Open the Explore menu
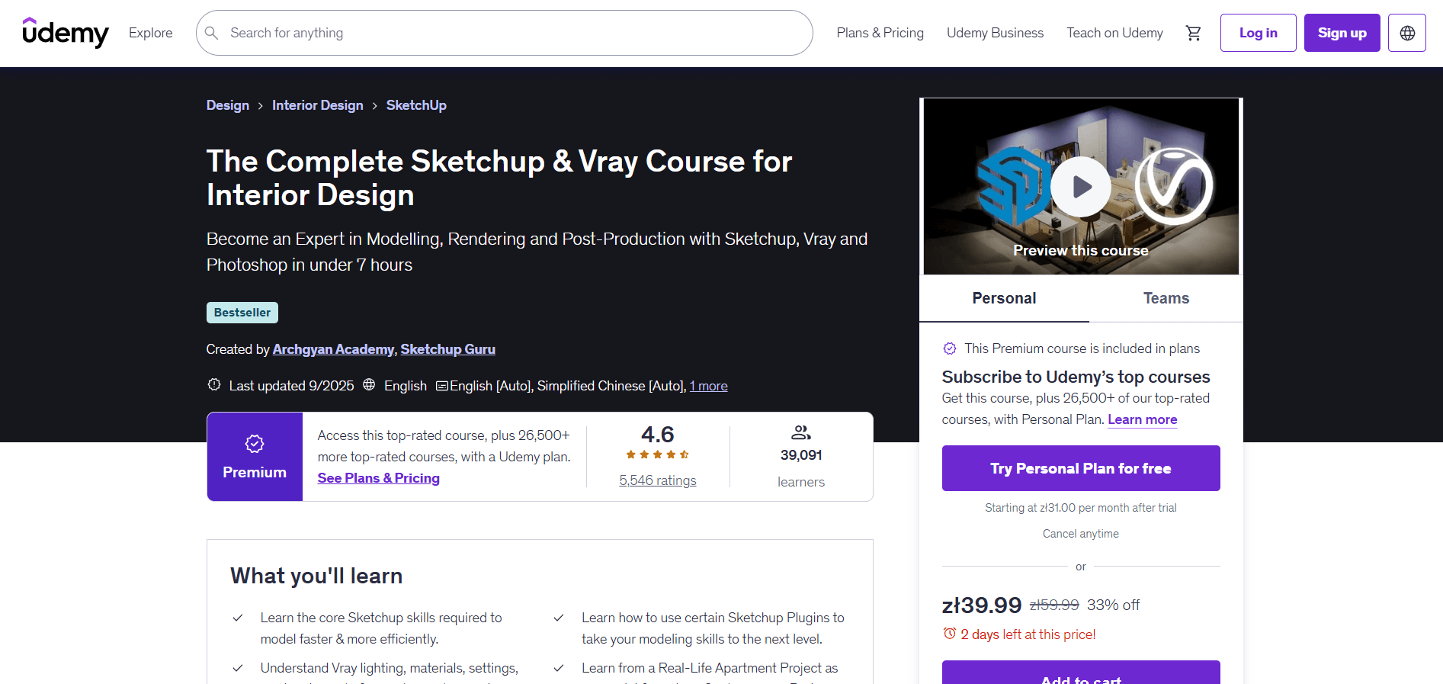The height and width of the screenshot is (684, 1443). (x=150, y=33)
